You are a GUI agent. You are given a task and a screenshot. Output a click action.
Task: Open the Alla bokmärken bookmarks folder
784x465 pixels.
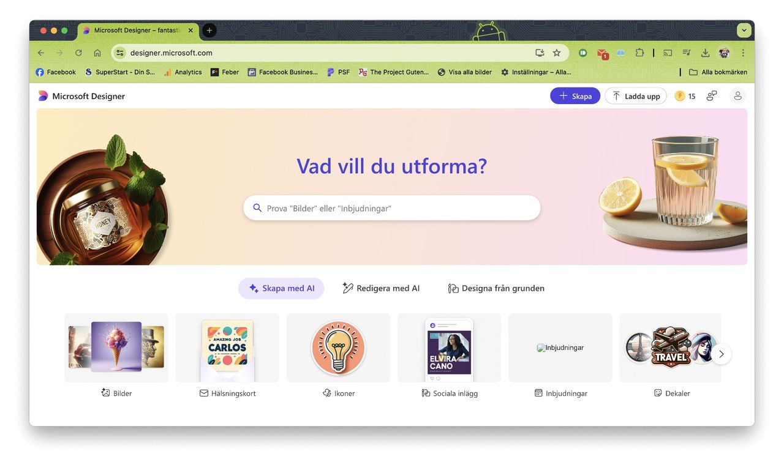(x=718, y=72)
